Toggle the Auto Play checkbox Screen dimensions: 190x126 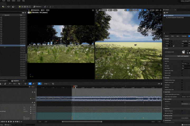182,61
